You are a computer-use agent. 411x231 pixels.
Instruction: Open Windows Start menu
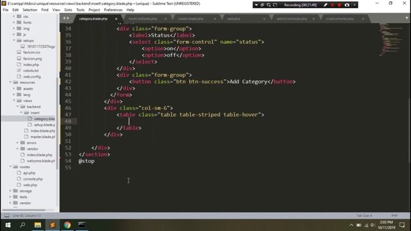click(x=8, y=225)
